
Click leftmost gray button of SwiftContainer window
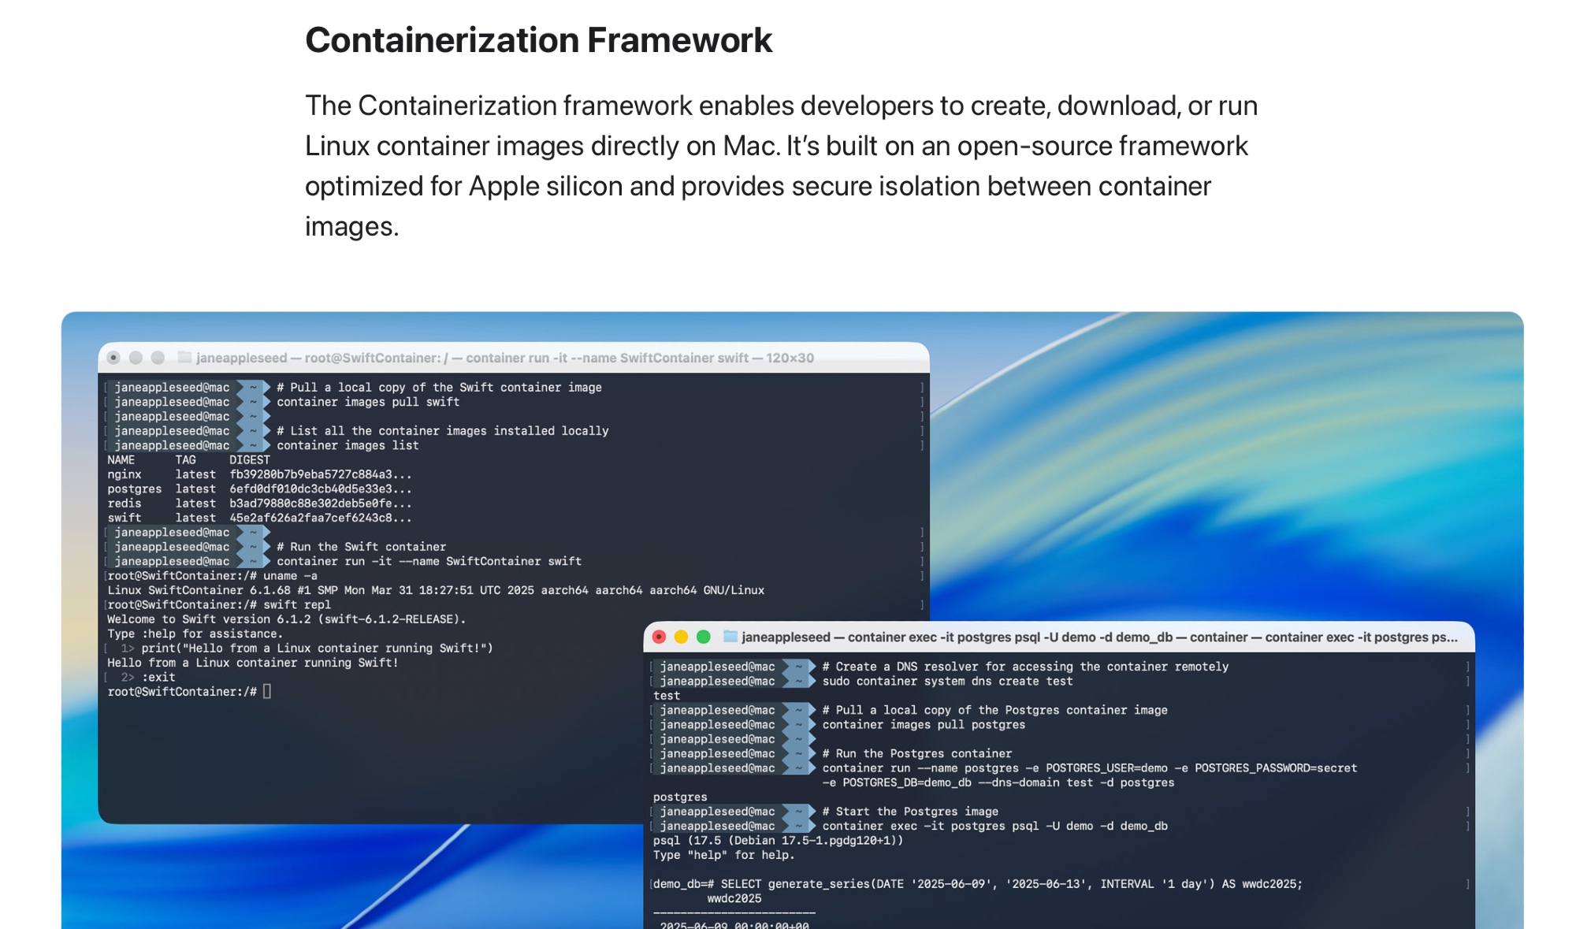point(113,358)
